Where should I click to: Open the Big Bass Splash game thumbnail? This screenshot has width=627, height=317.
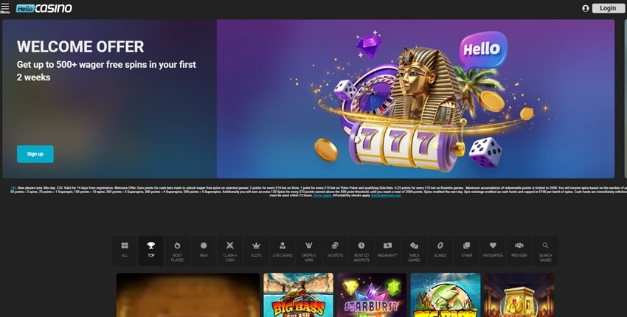coord(298,295)
